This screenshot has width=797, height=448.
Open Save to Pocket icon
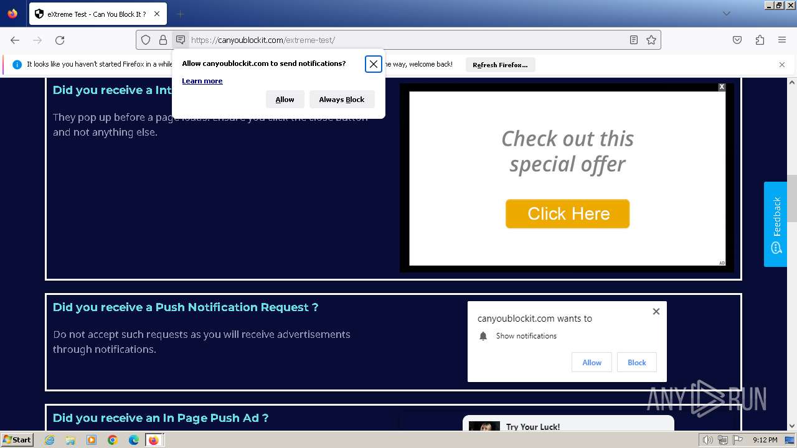tap(737, 40)
